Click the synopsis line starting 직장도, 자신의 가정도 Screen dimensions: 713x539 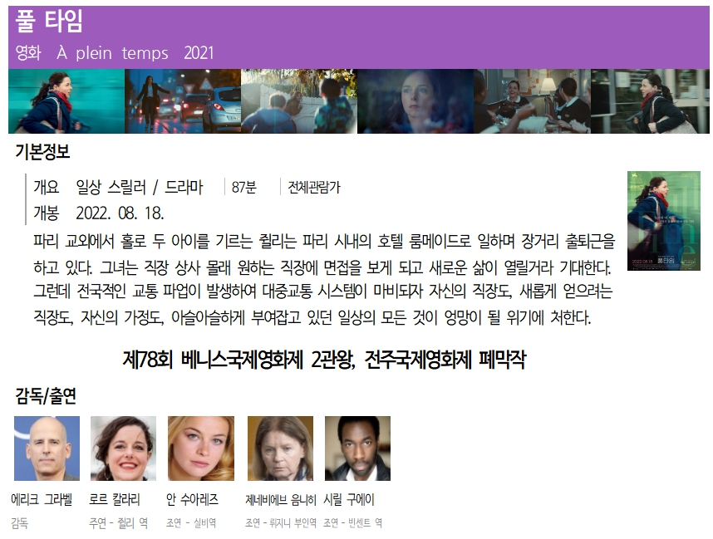(x=312, y=317)
